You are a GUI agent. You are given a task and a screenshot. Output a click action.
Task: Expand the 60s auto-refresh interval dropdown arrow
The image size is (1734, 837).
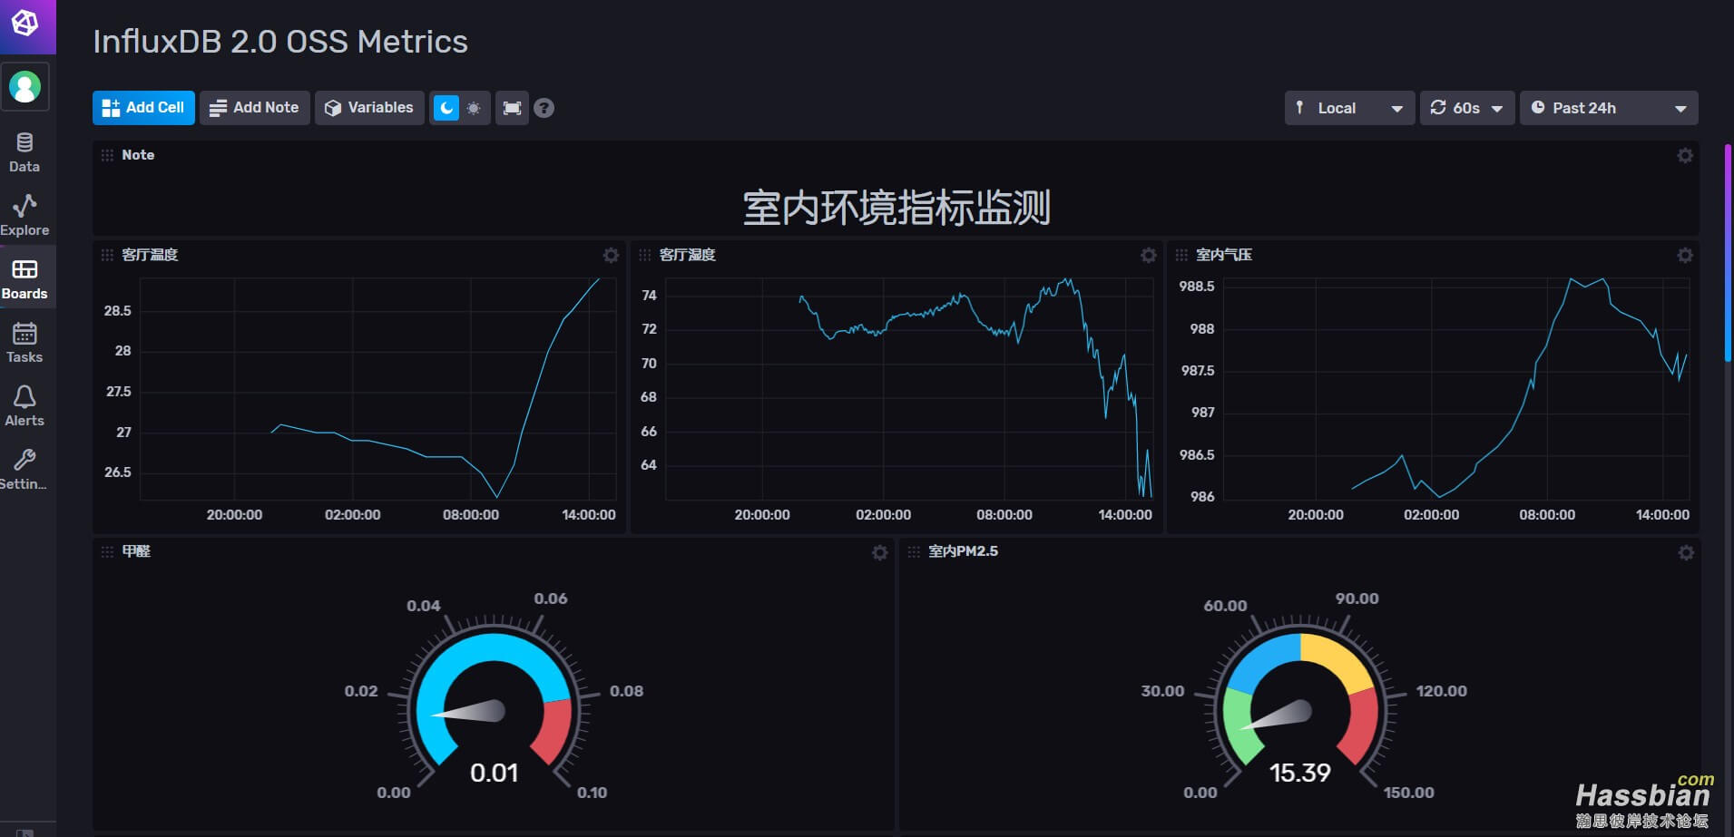click(1497, 109)
